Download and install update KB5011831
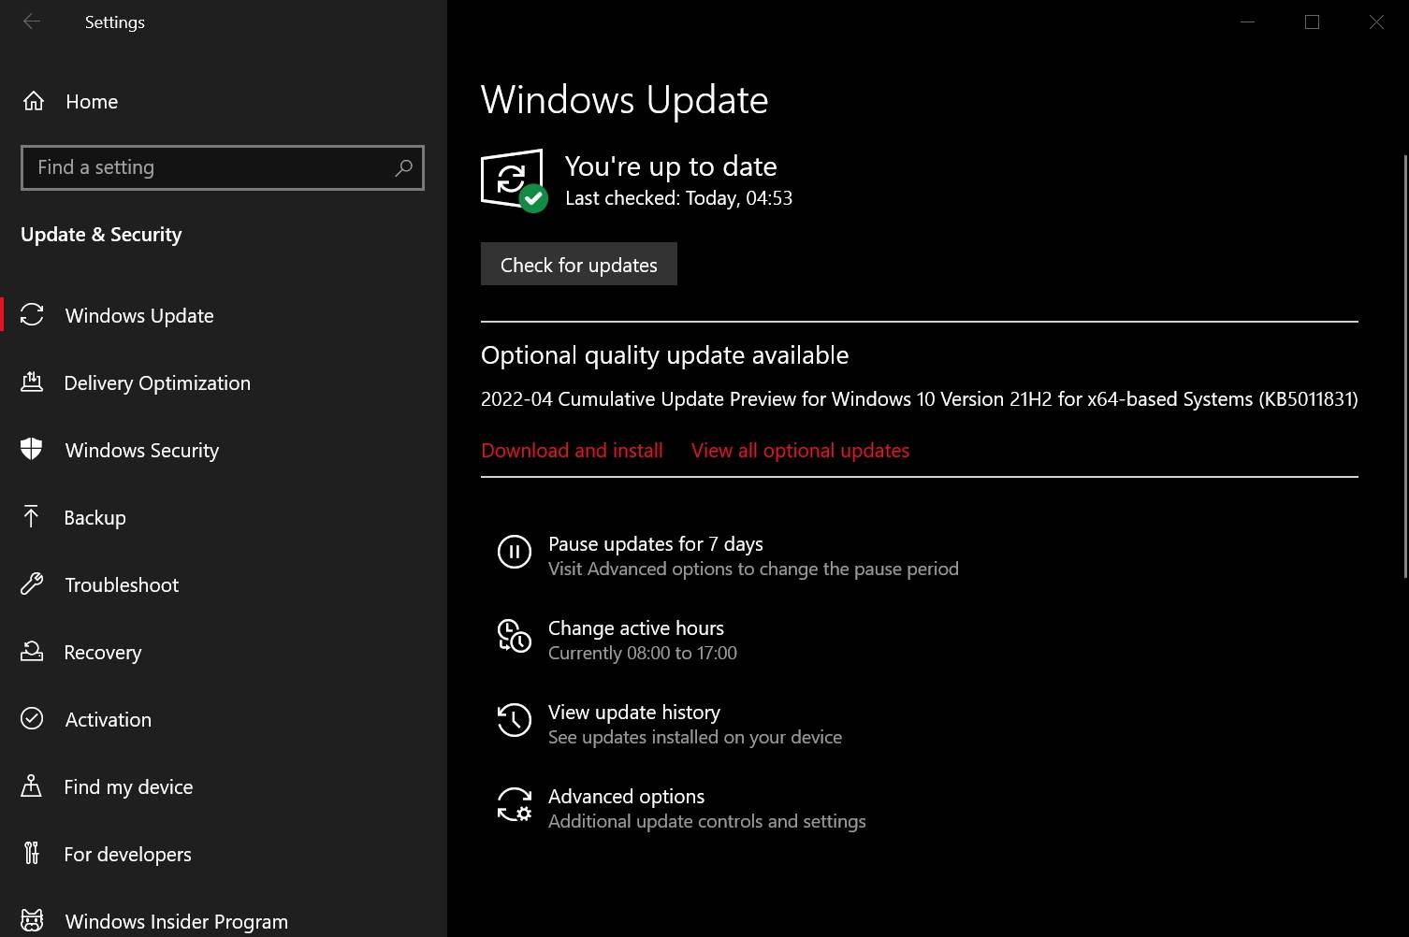1409x937 pixels. (572, 450)
